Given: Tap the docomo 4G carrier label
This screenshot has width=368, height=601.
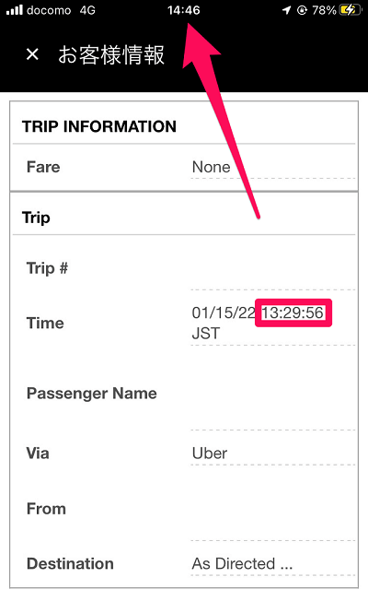Looking at the screenshot, I should (x=61, y=10).
